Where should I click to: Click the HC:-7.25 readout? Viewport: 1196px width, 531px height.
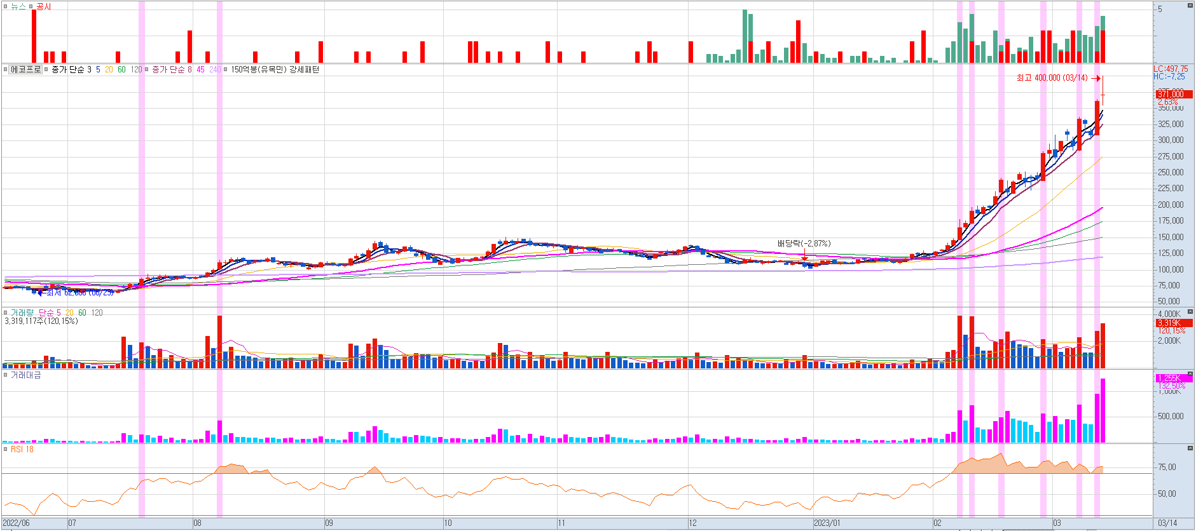tap(1169, 76)
